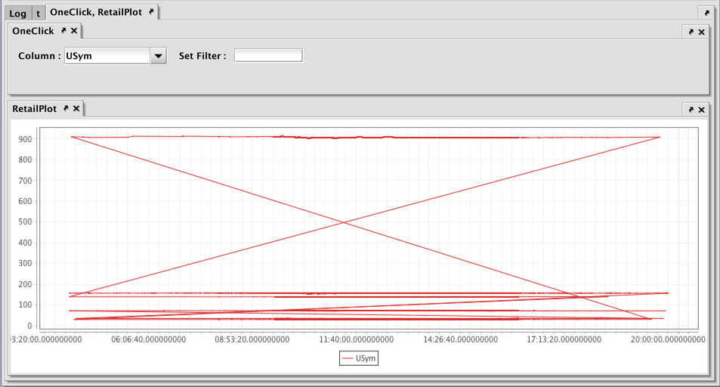The height and width of the screenshot is (387, 720).
Task: Pop out the OneClick, RetailPlot tab icon
Action: click(151, 12)
